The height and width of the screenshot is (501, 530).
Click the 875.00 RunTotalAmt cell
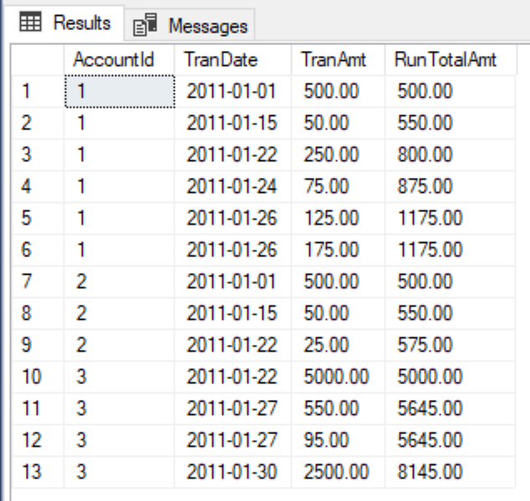point(451,187)
